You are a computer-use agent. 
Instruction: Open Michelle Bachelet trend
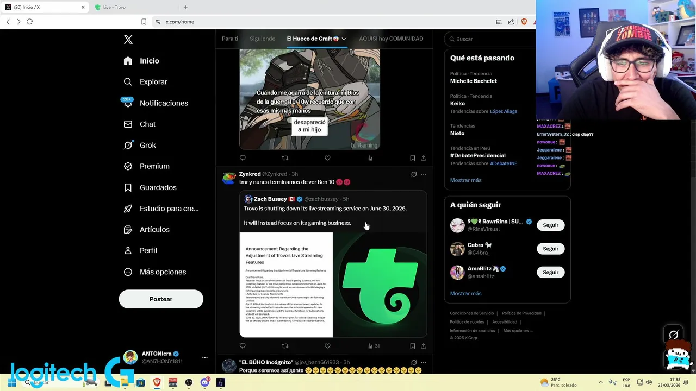point(474,81)
